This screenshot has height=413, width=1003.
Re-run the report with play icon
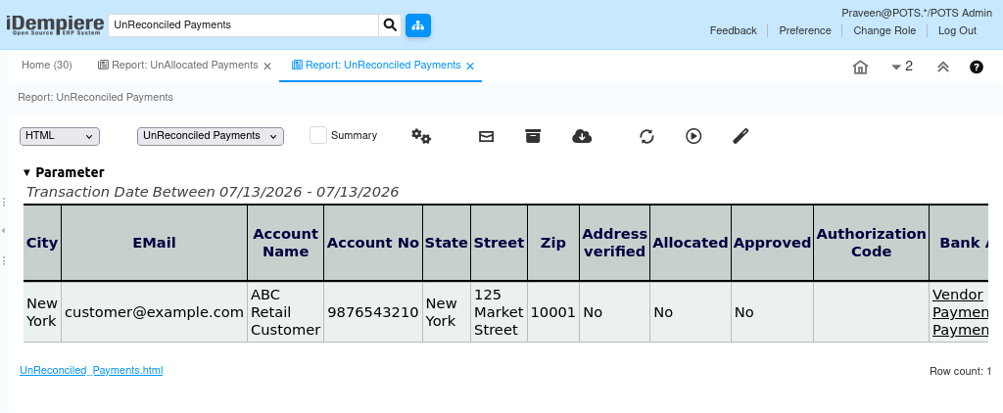(693, 136)
